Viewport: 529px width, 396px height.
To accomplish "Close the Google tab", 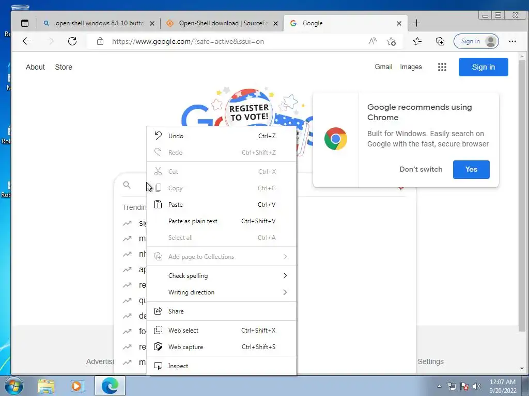I will coord(399,23).
